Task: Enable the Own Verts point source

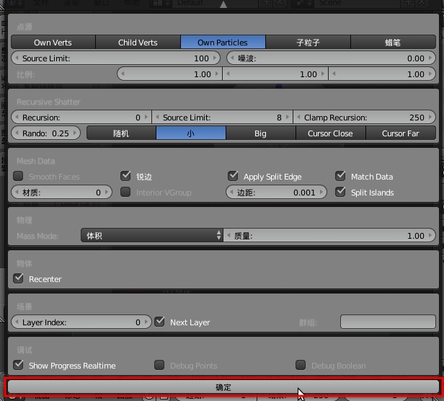Action: (x=53, y=43)
